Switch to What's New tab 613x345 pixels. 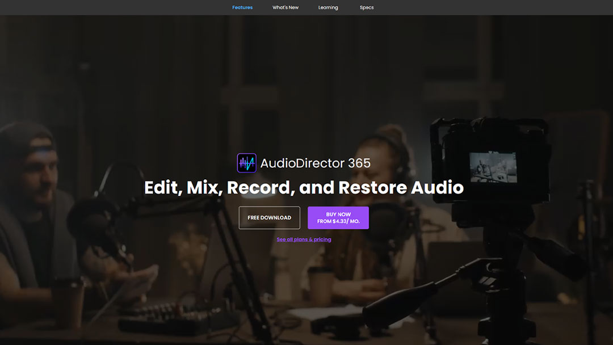coord(285,7)
